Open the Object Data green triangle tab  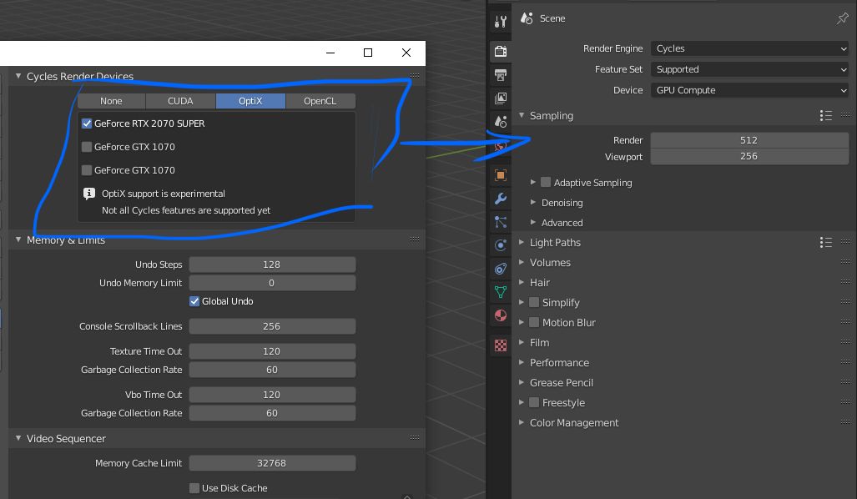(500, 292)
